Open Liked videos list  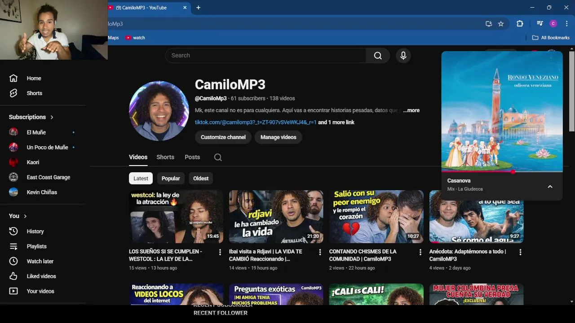[41, 276]
